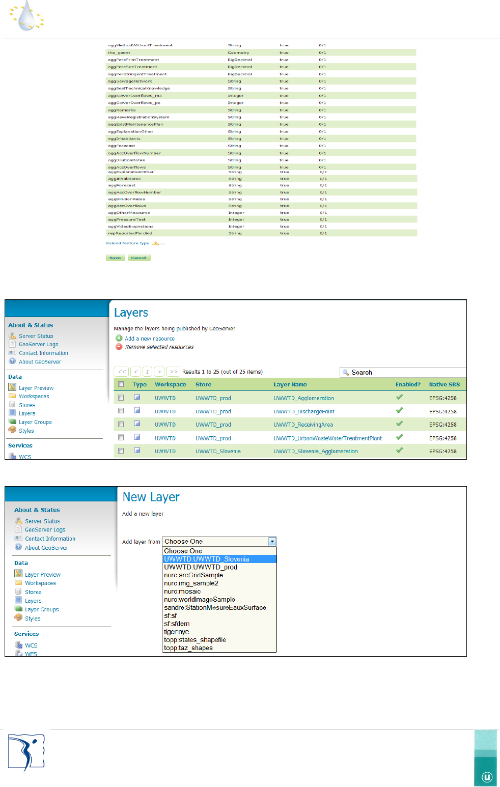Image resolution: width=500 pixels, height=787 pixels.
Task: Sort layers by Workspace column header
Action: (171, 384)
